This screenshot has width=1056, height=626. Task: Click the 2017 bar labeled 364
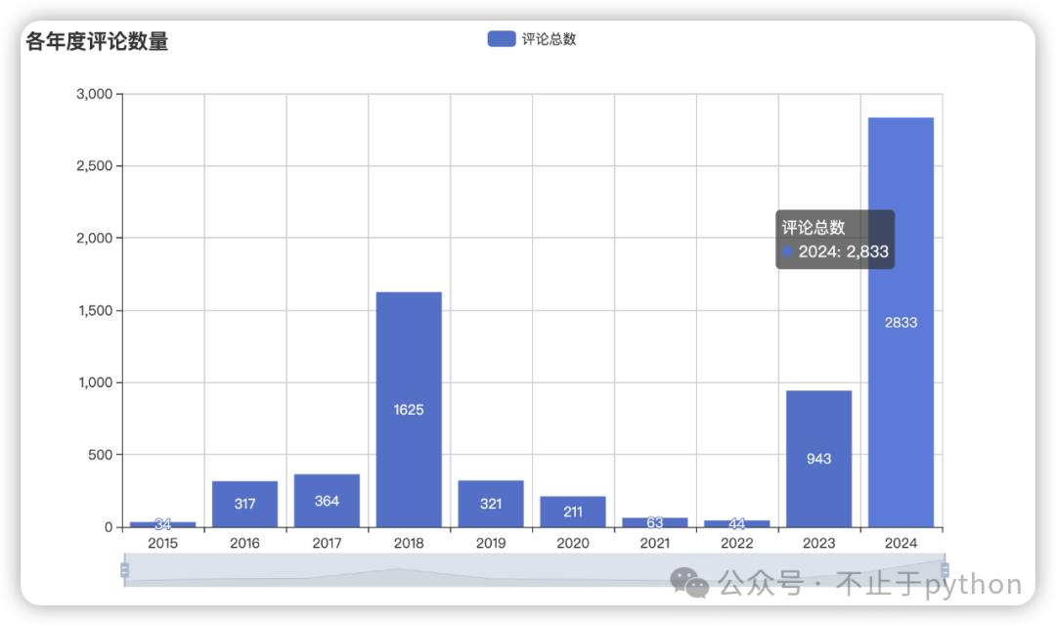click(x=327, y=501)
